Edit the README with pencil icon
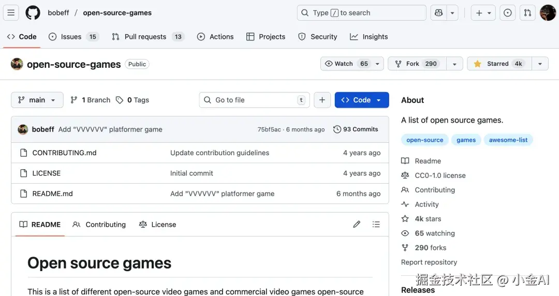The width and height of the screenshot is (559, 296). coord(357,224)
